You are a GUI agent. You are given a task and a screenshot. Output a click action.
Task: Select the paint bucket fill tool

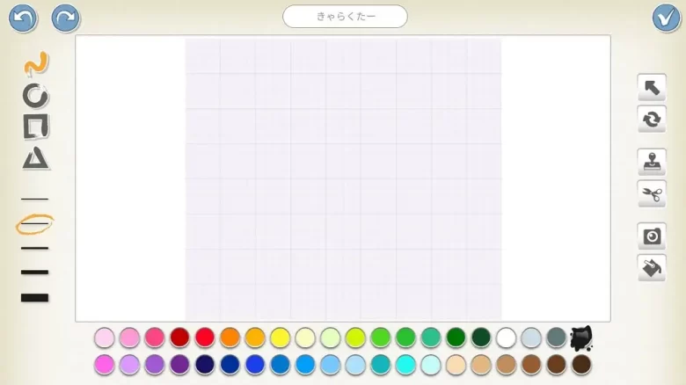pos(652,268)
